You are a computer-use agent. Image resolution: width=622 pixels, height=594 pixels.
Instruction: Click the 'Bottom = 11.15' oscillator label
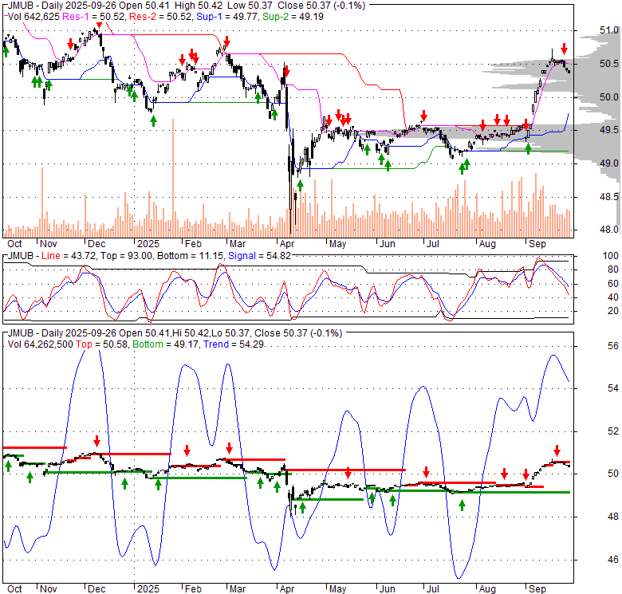click(191, 256)
